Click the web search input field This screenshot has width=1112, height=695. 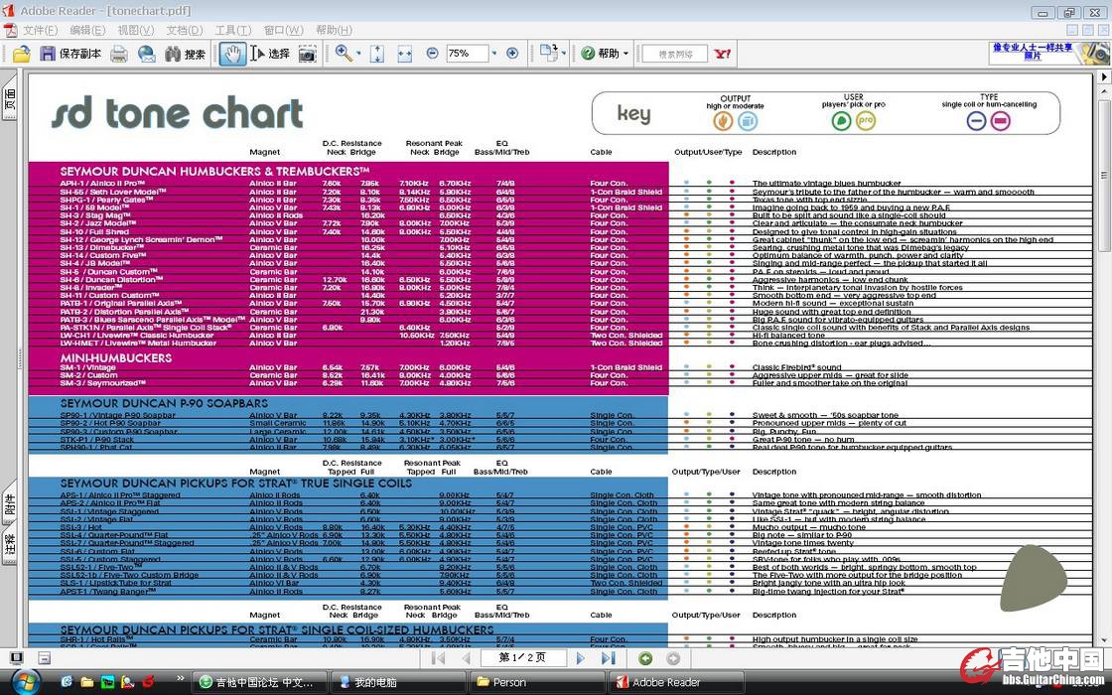(x=674, y=54)
